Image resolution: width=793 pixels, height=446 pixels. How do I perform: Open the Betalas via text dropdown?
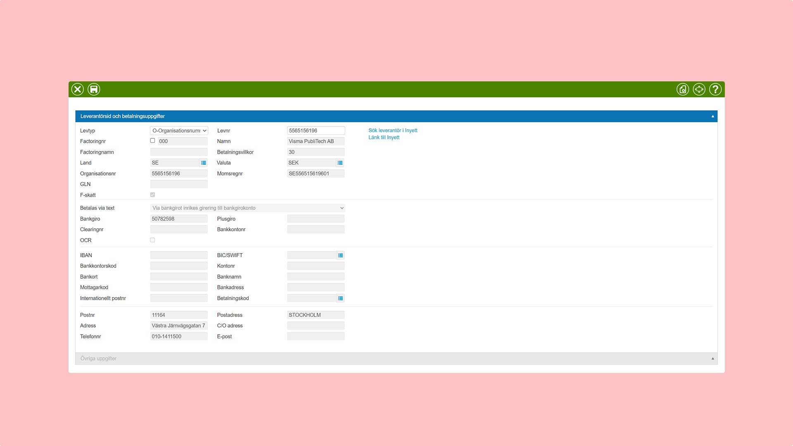pyautogui.click(x=247, y=208)
